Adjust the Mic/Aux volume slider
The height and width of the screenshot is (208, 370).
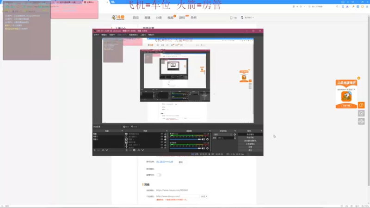185,139
